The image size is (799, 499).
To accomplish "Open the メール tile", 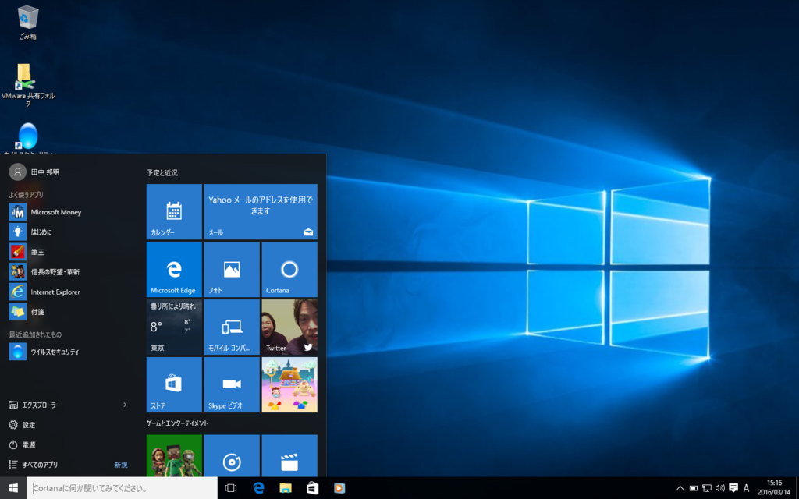I will [x=261, y=212].
